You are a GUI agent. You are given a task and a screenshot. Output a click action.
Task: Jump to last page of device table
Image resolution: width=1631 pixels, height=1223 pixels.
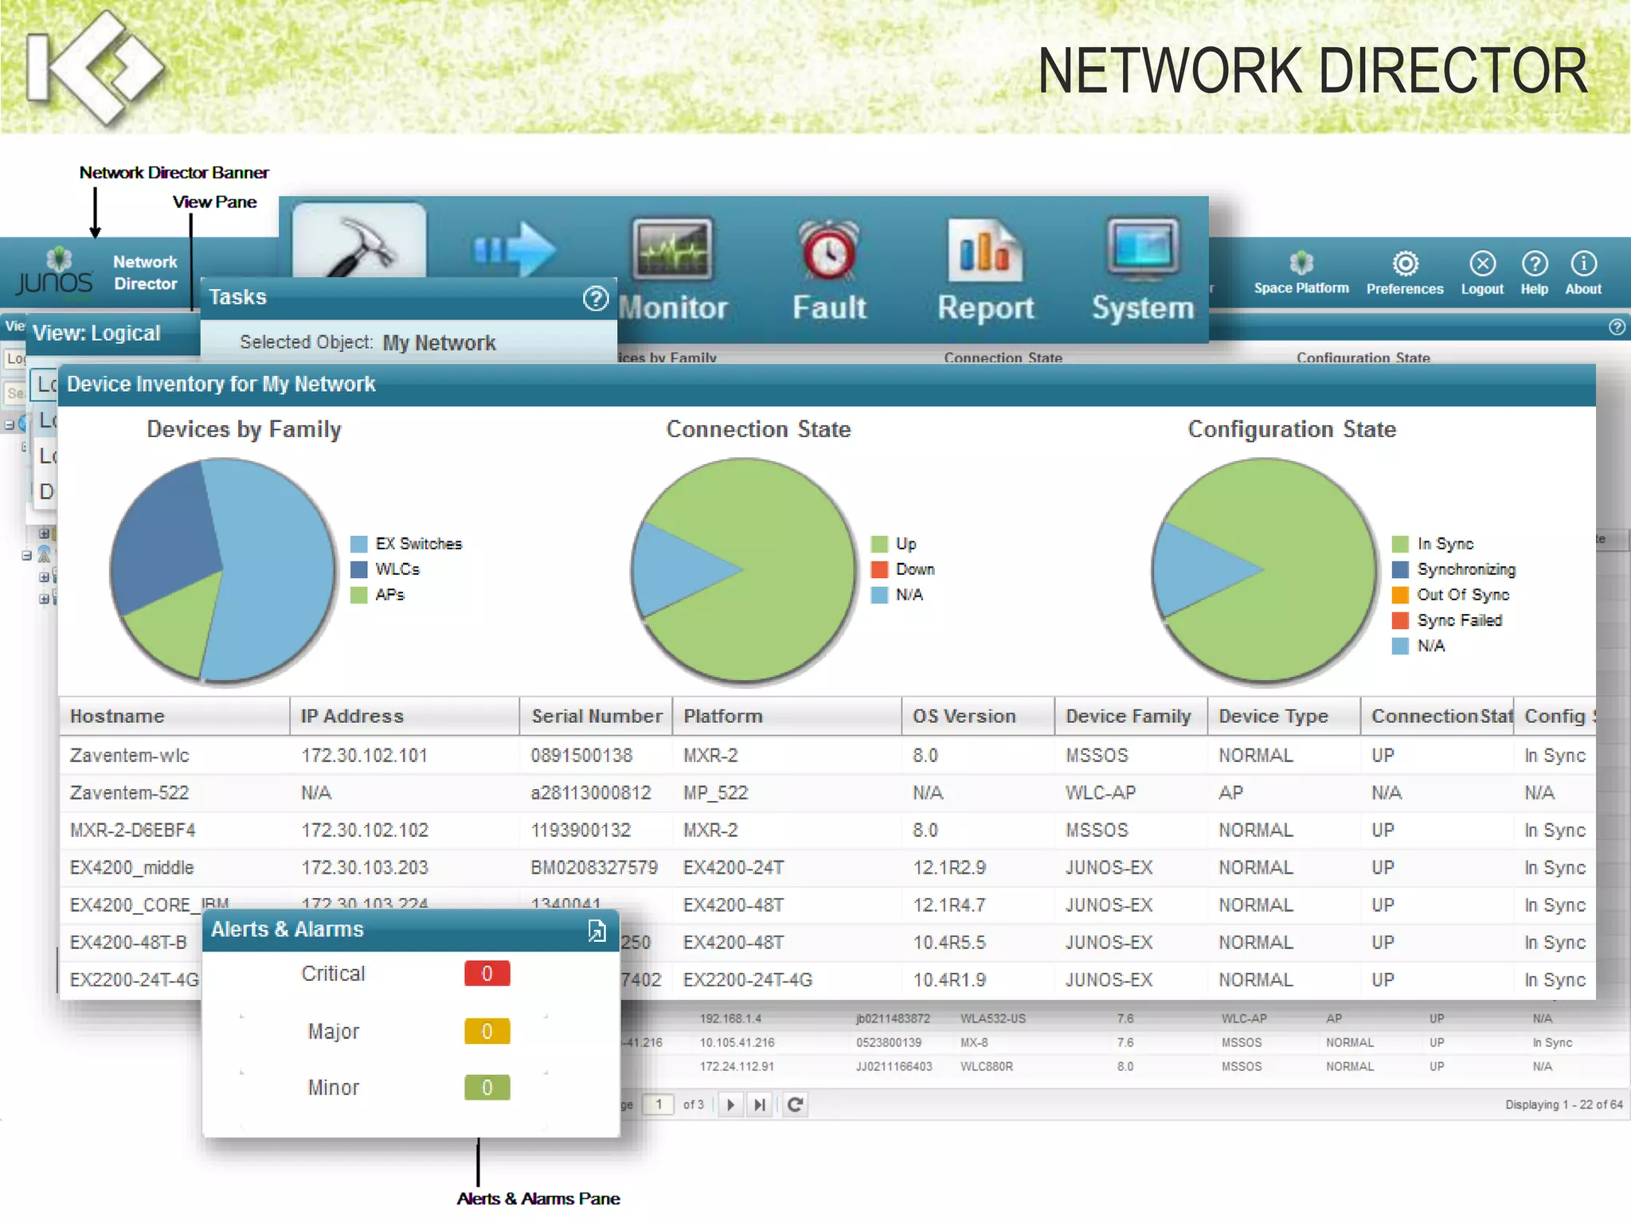tap(760, 1104)
